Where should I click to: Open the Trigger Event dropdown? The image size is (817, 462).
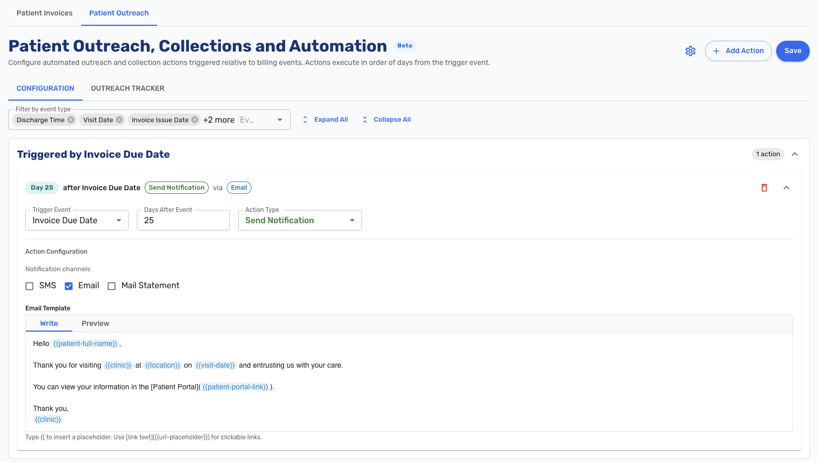tap(77, 220)
